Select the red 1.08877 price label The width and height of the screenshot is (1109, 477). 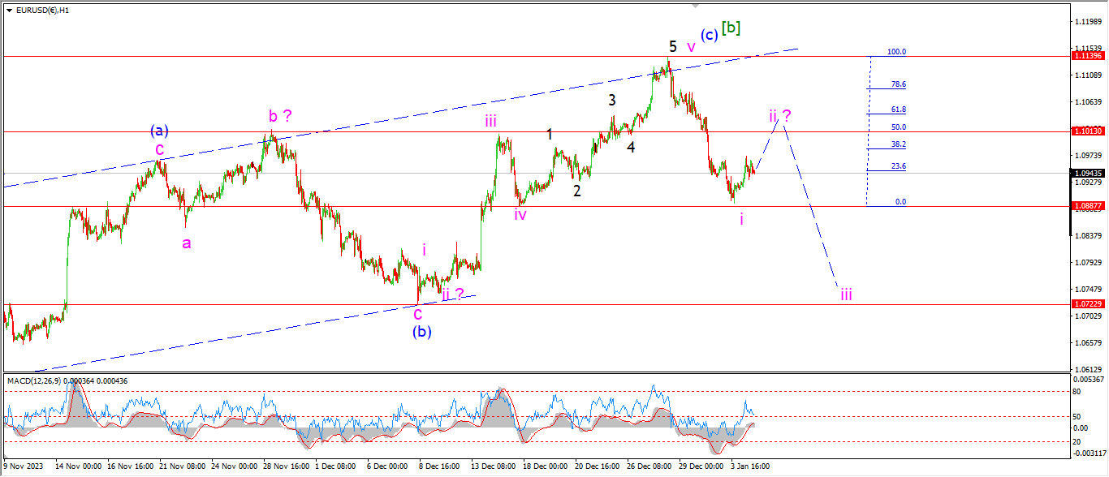[1087, 206]
